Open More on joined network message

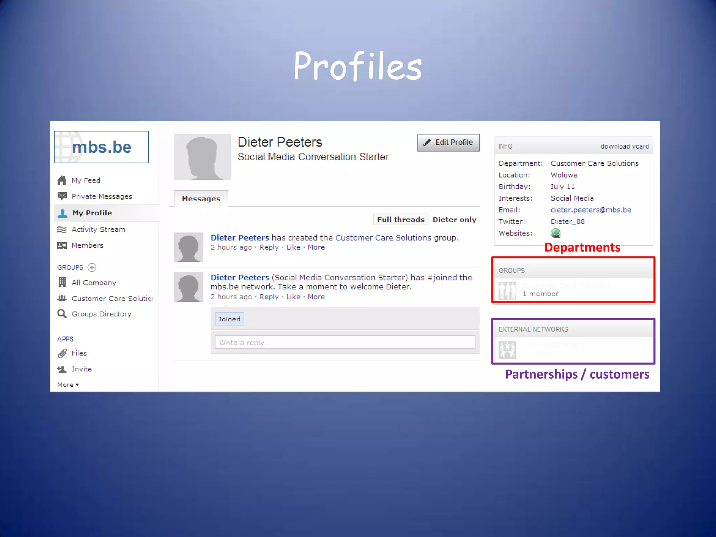[x=316, y=297]
